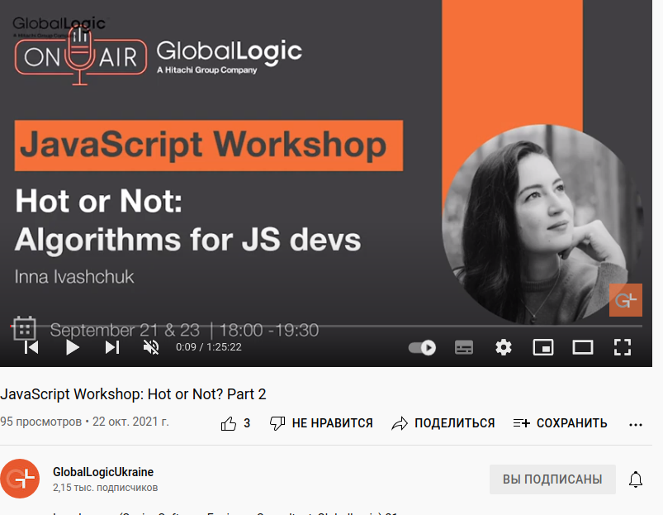Play the video

(x=73, y=347)
